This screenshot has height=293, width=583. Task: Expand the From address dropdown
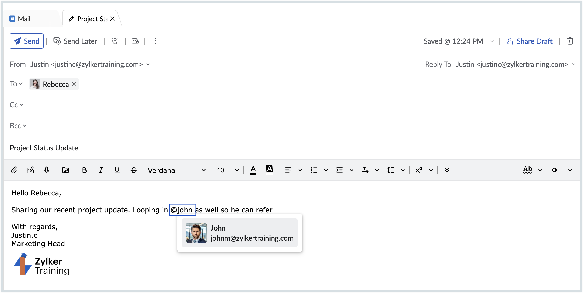pos(148,64)
